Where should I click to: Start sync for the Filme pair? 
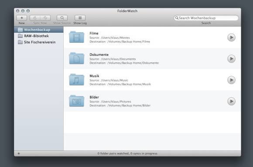pos(231,37)
